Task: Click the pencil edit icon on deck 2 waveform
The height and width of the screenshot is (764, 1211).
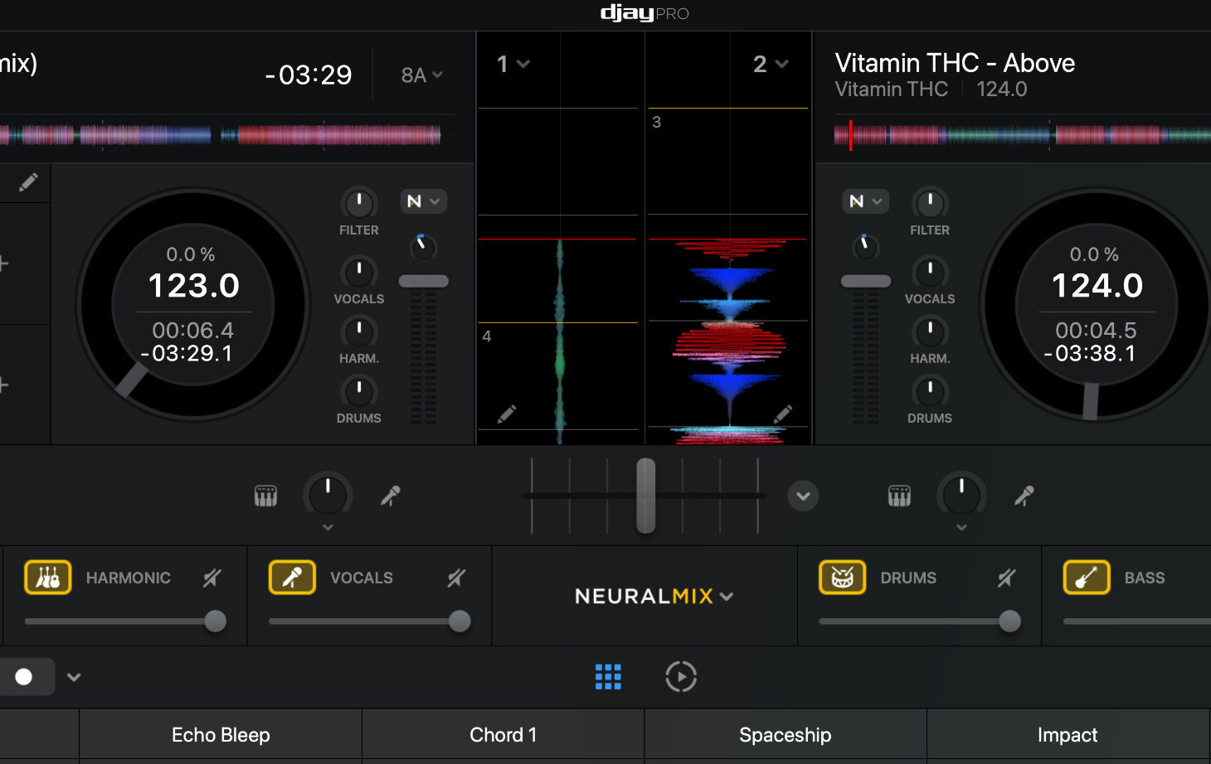Action: point(783,413)
